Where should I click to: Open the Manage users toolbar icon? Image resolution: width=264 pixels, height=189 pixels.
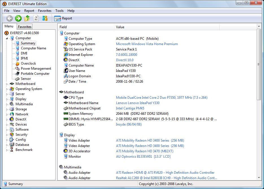pyautogui.click(x=45, y=18)
